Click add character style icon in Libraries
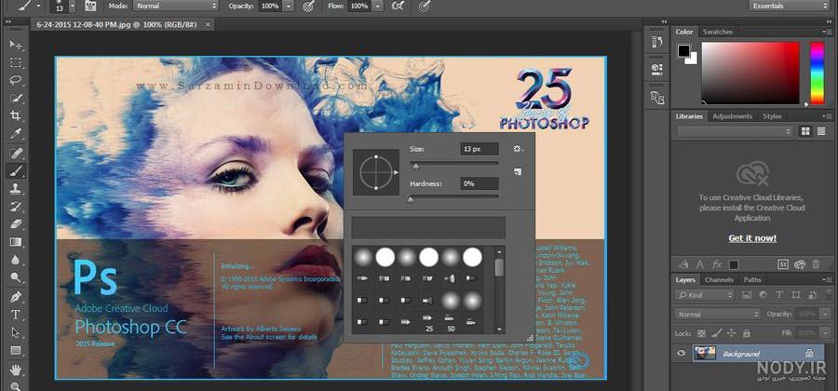Viewport: 838px width, 391px height. (x=700, y=264)
